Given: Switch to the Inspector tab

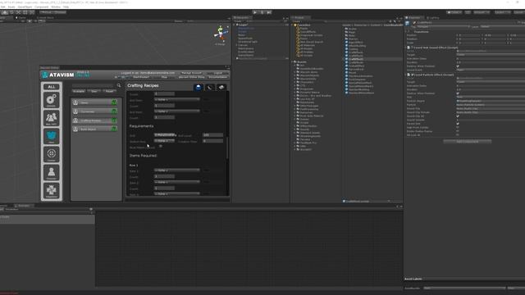Looking at the screenshot, I should coord(413,18).
